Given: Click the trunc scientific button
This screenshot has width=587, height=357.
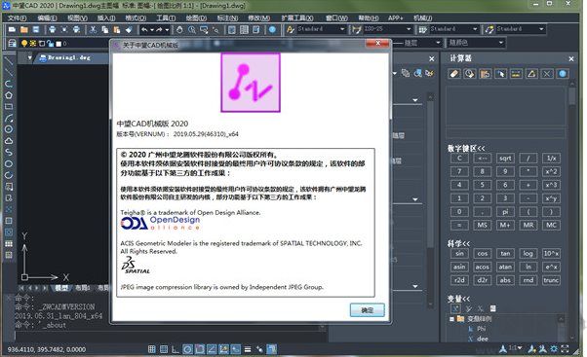Looking at the screenshot, I should point(551,280).
